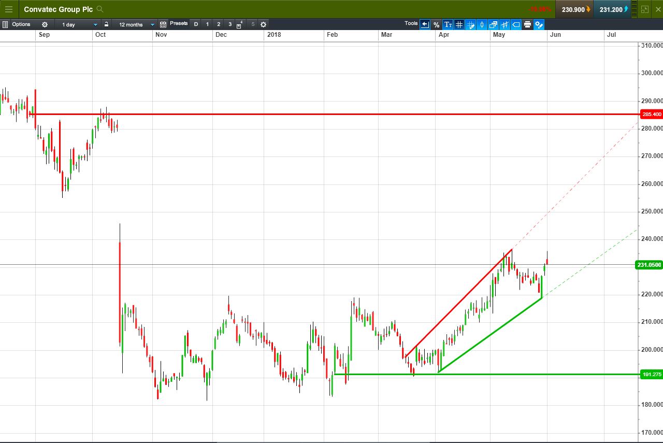Open the presets settings gear
This screenshot has width=663, height=443.
pos(263,24)
